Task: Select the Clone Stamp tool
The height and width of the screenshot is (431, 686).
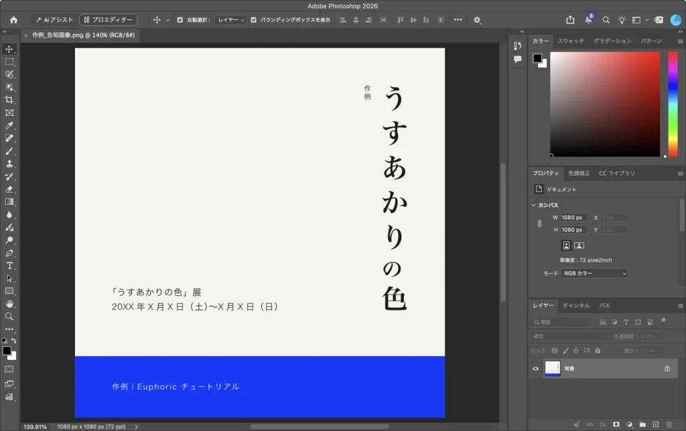Action: 9,164
